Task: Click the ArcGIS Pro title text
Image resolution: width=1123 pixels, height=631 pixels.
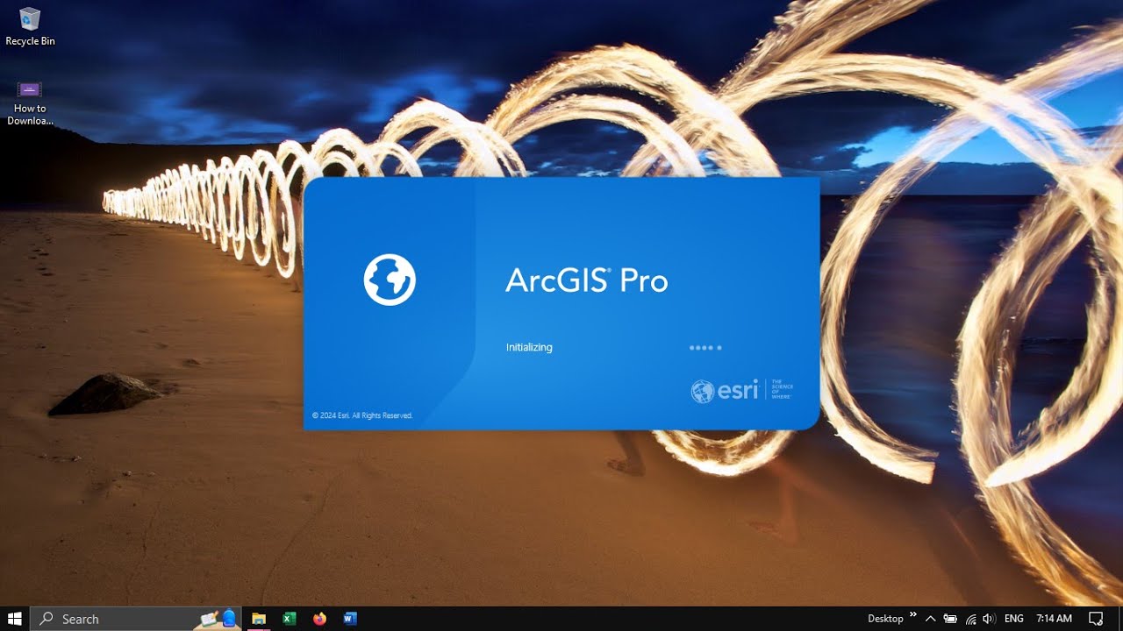Action: coord(587,280)
